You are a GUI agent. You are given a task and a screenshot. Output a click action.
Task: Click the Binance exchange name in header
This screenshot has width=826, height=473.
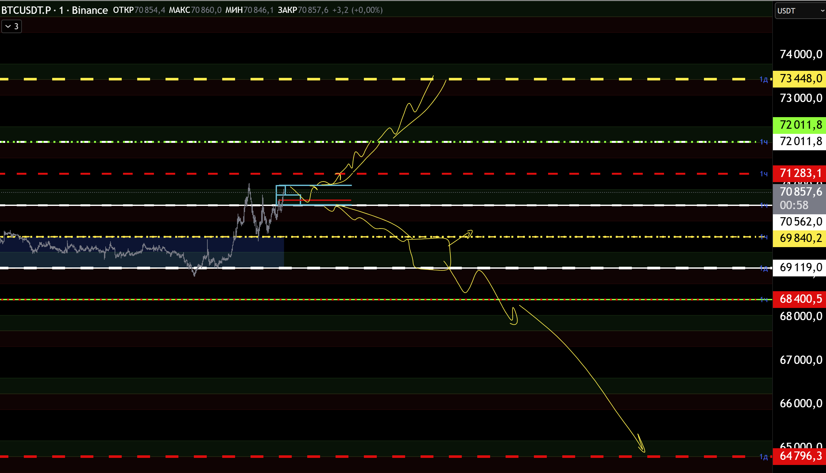click(x=90, y=10)
